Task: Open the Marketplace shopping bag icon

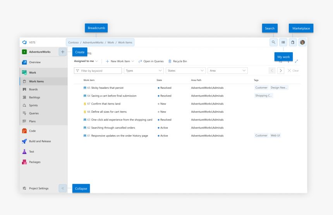Action: point(293,42)
